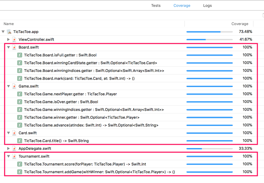Collapse the Board.swift disclosure triangle

pos(9,47)
